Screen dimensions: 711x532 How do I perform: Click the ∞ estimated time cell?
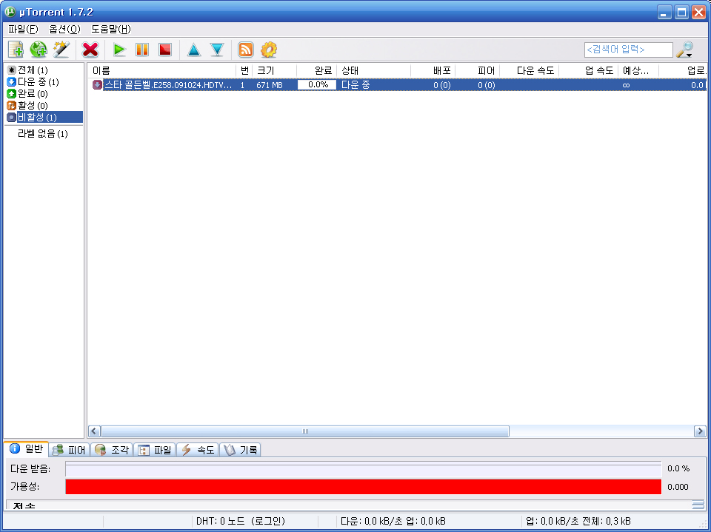click(x=627, y=85)
